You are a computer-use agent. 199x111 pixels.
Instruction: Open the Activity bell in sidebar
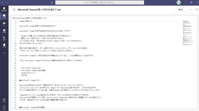click(4, 9)
